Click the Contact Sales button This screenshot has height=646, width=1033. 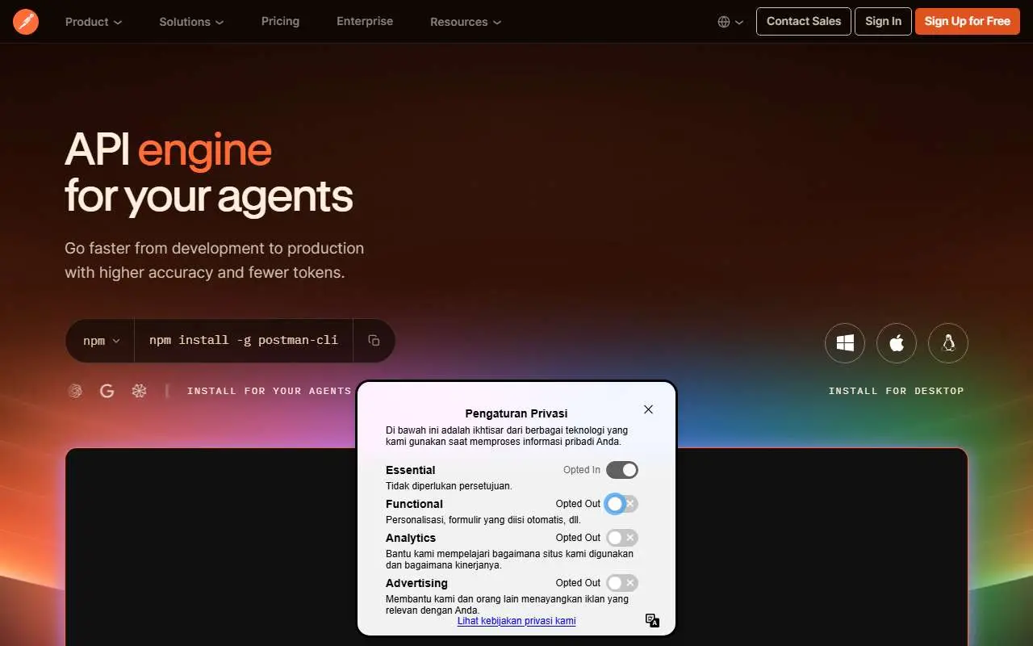(804, 21)
